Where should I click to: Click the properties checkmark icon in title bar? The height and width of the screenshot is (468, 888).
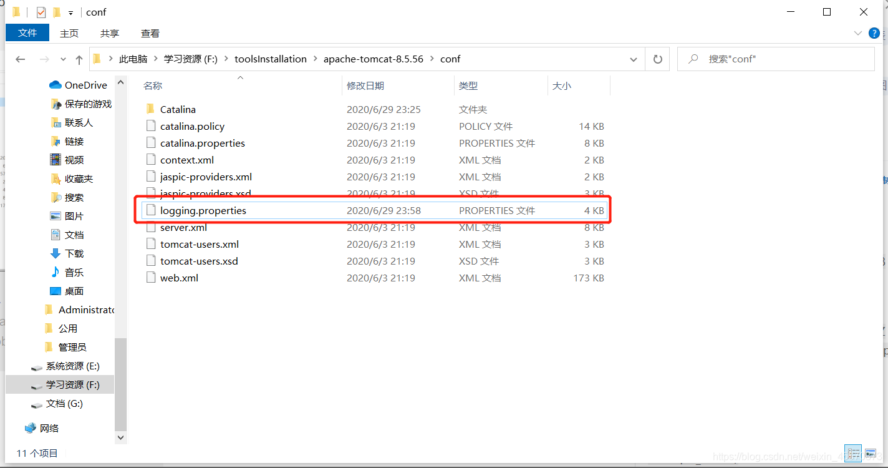point(41,12)
